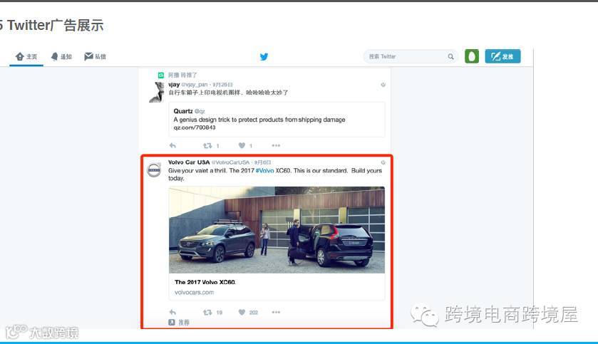
Task: Like vjay's tweet with heart icon
Action: coord(242,145)
